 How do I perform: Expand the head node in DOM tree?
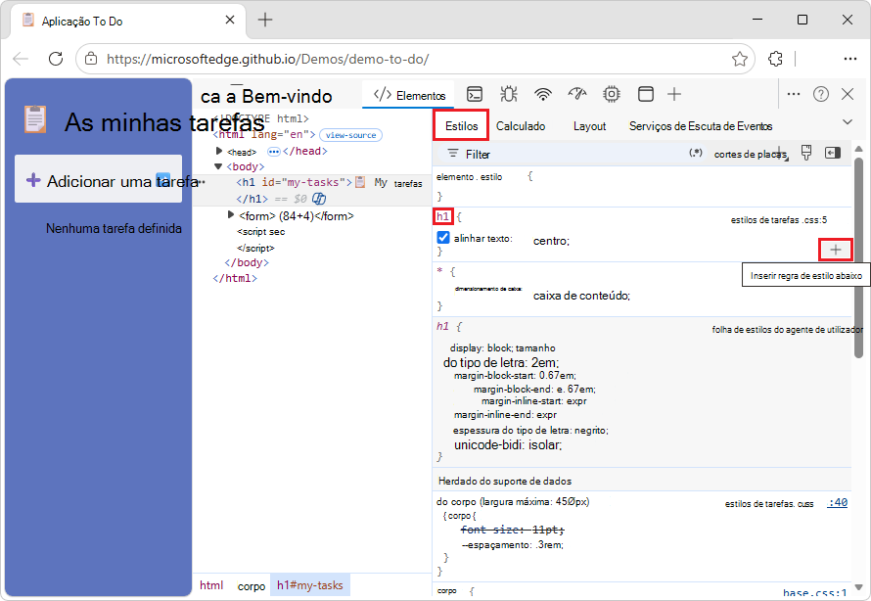[x=219, y=151]
